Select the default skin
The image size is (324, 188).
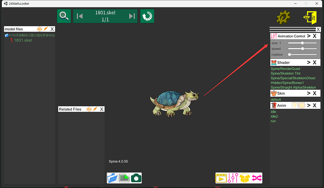pyautogui.click(x=276, y=100)
